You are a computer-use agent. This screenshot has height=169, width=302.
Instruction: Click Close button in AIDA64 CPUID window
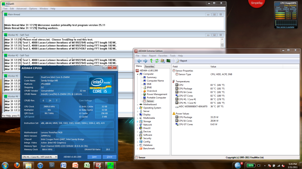tap(109, 157)
